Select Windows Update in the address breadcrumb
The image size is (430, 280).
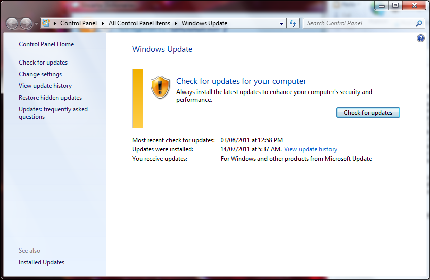205,23
